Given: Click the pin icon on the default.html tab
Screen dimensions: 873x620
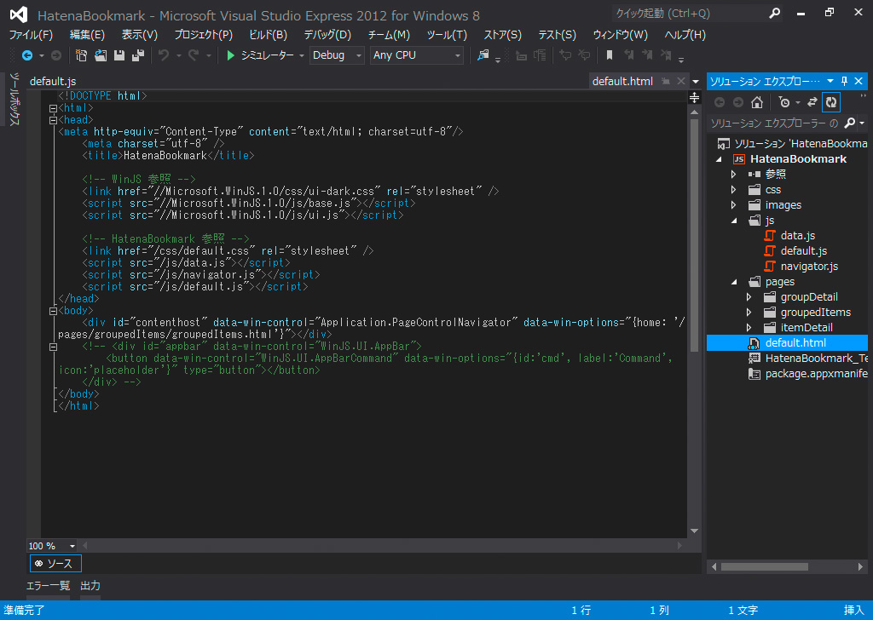Looking at the screenshot, I should tap(666, 81).
